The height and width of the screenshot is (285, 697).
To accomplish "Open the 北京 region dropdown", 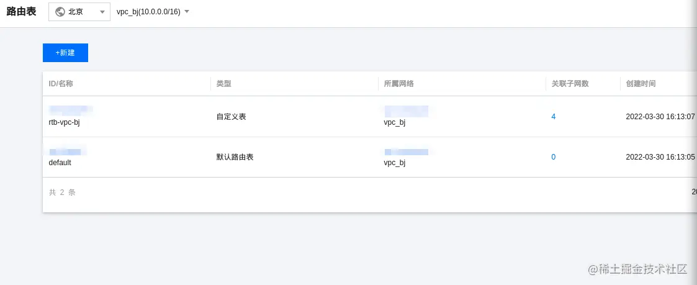I will [79, 12].
